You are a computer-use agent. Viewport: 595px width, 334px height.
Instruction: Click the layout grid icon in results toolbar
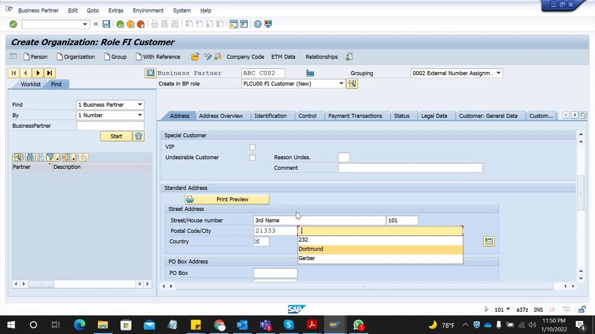(68, 158)
